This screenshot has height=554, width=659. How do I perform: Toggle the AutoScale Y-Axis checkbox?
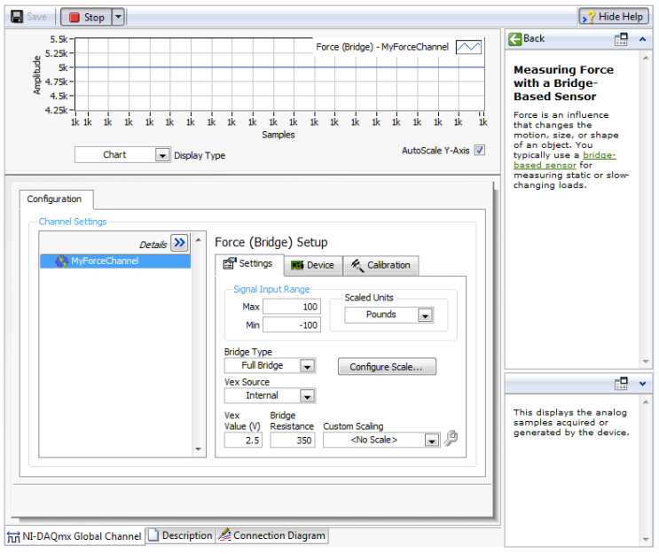click(x=480, y=150)
